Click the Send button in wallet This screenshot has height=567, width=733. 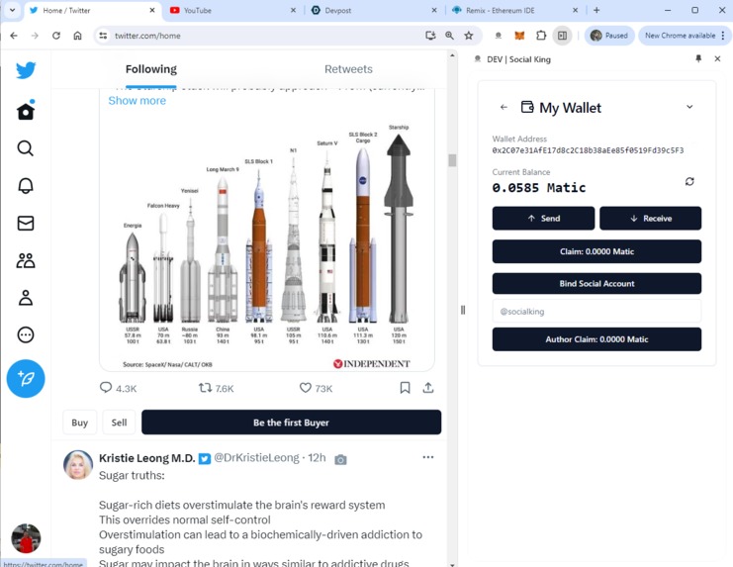(543, 219)
